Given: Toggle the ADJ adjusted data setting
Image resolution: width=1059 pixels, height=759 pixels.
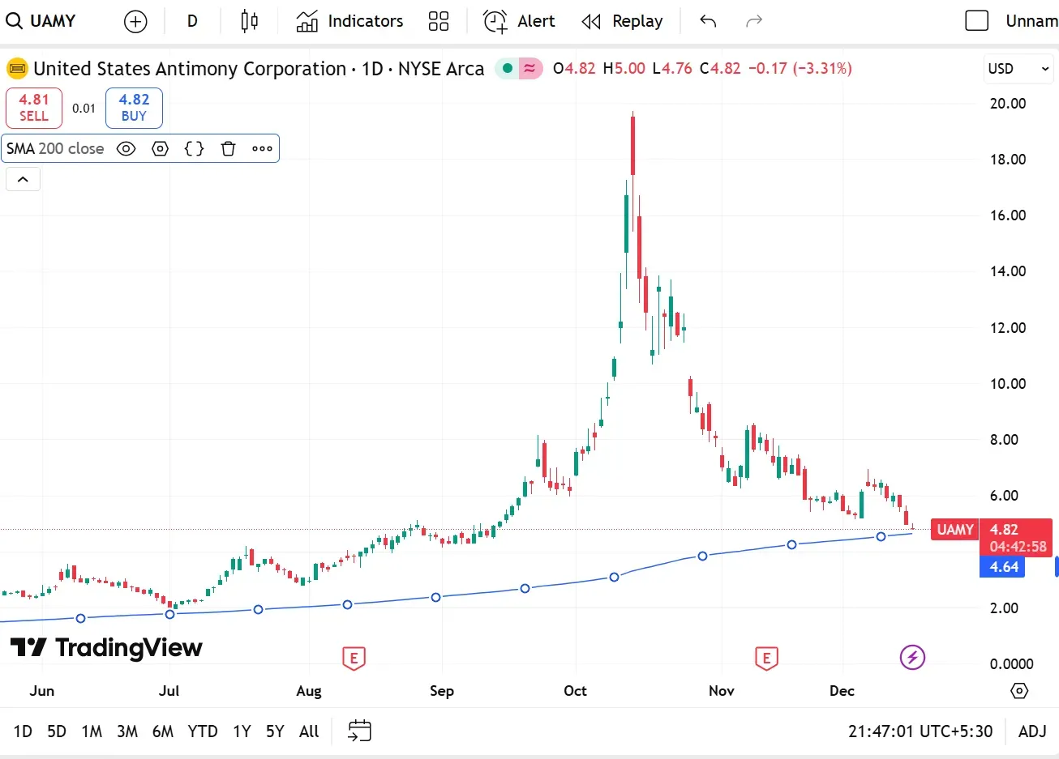Looking at the screenshot, I should click(1031, 731).
